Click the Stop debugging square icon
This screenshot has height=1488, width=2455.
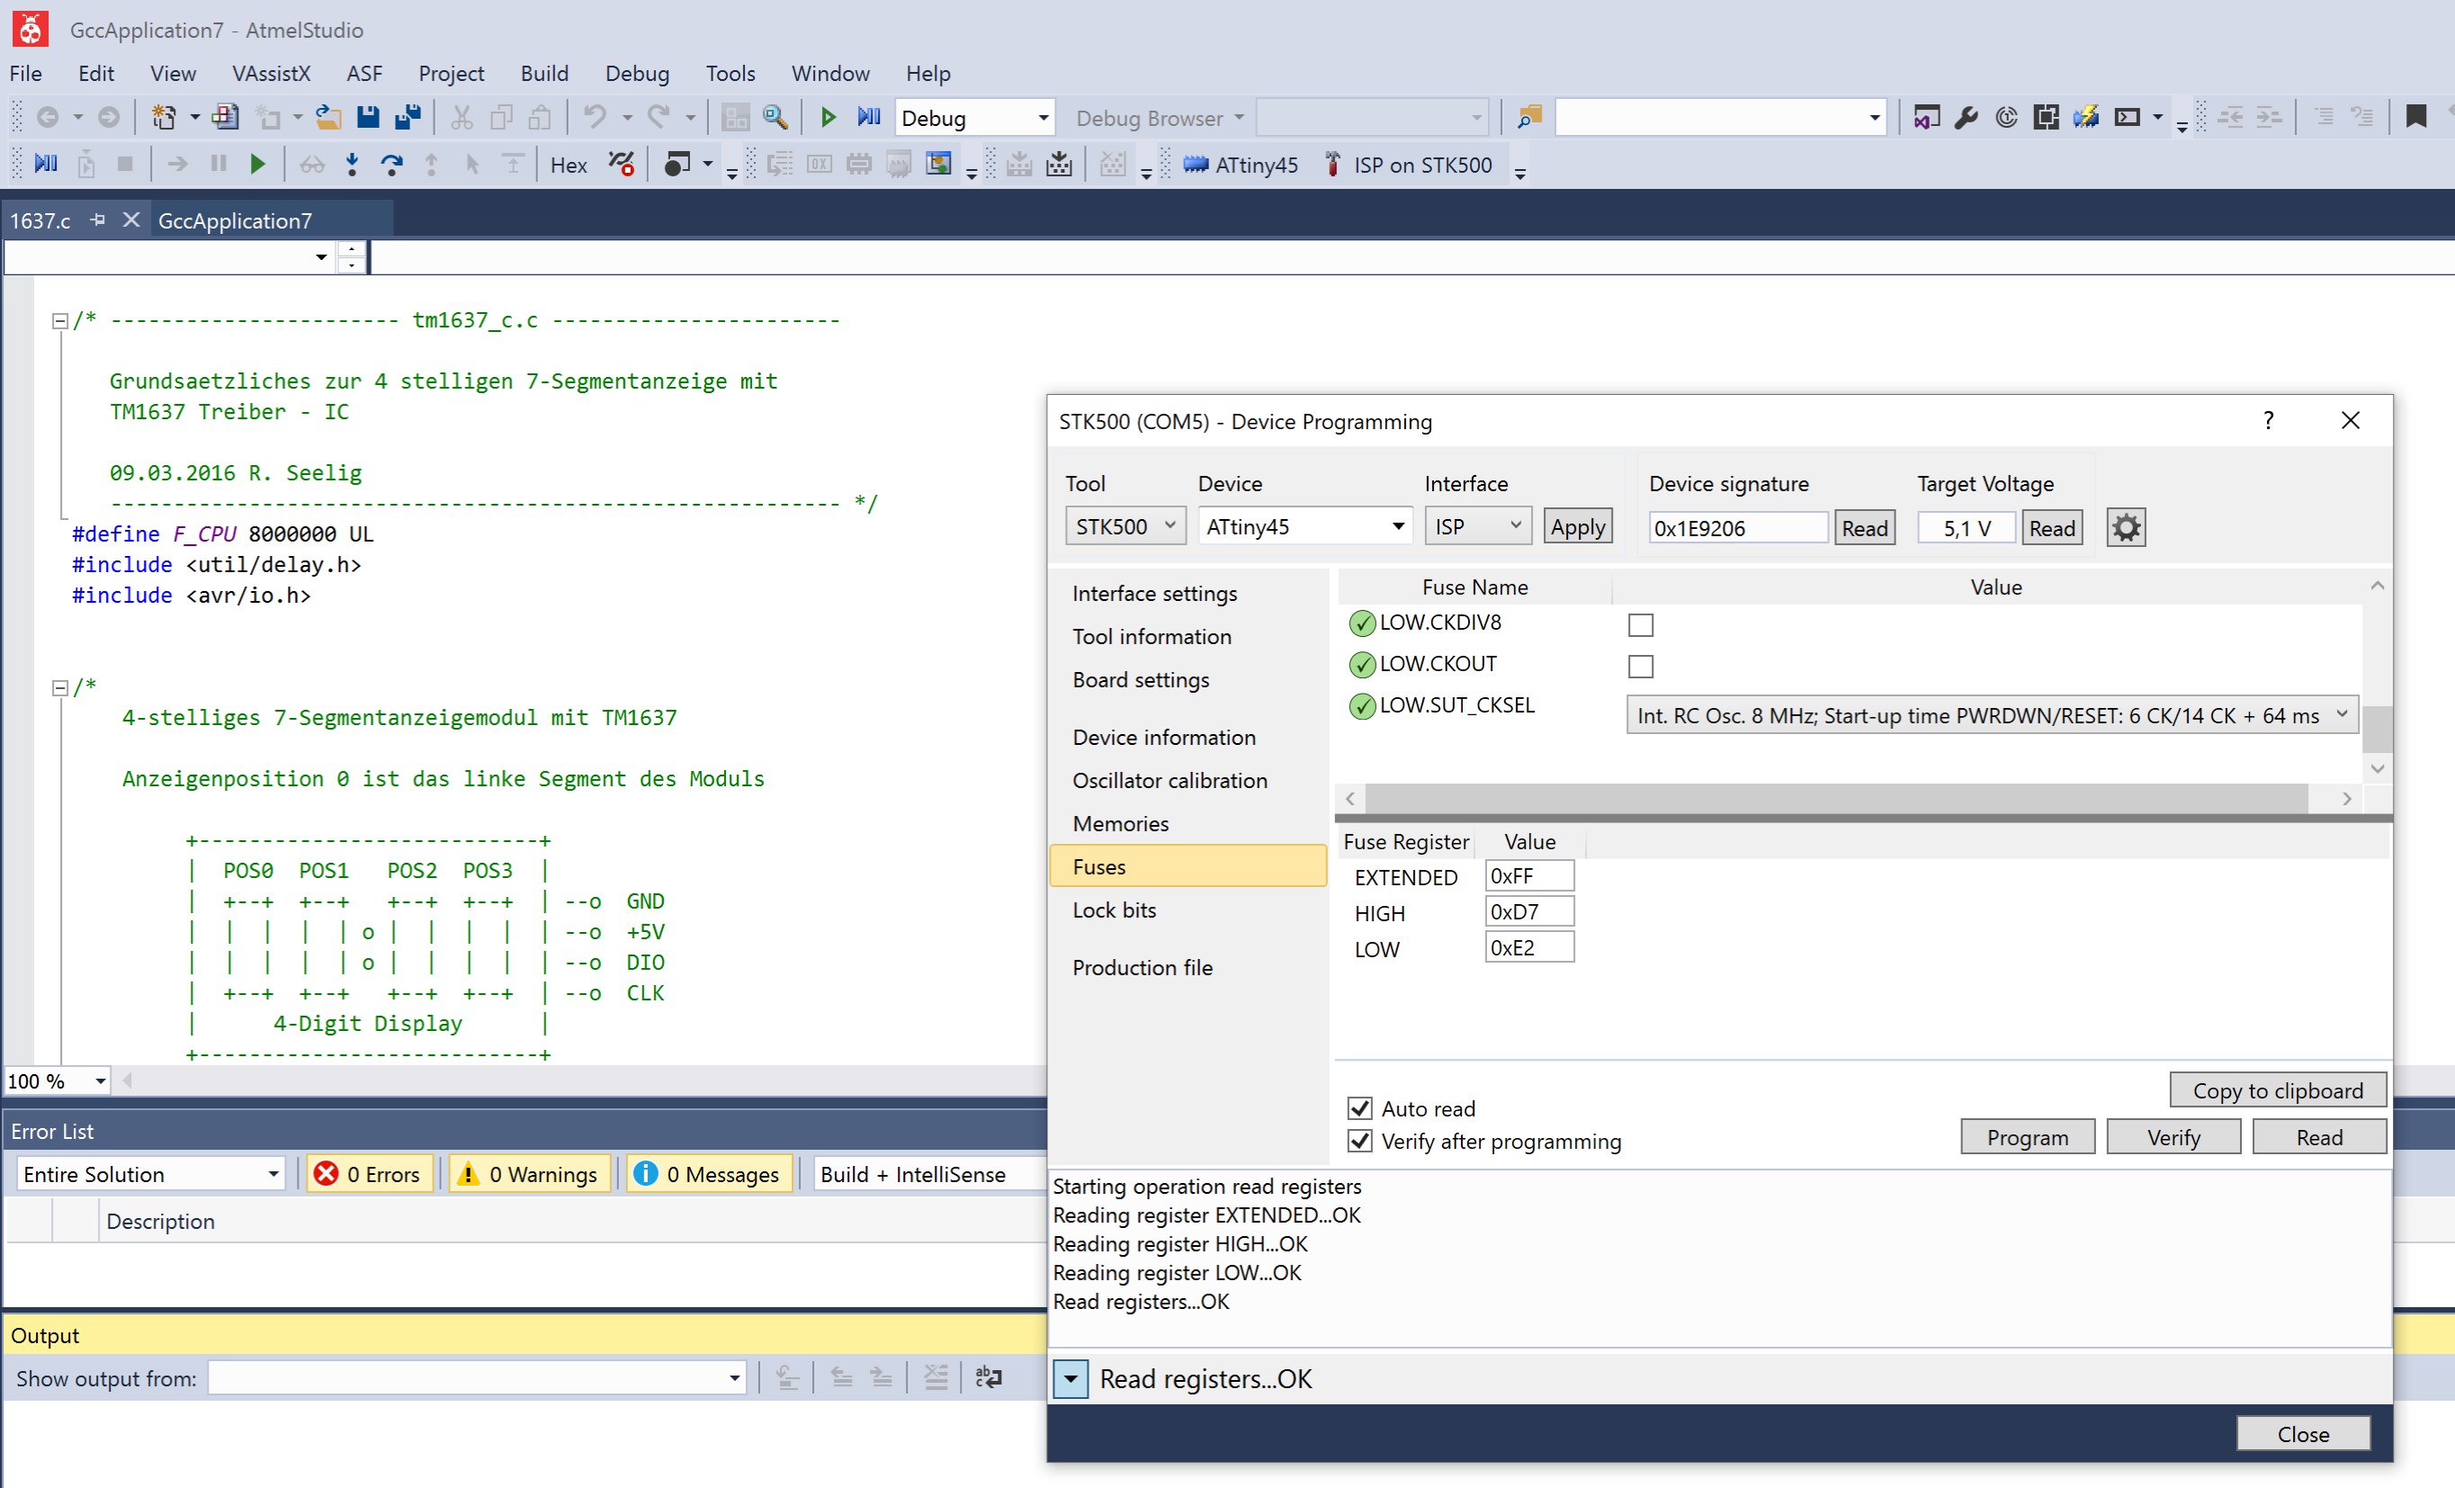click(x=124, y=165)
